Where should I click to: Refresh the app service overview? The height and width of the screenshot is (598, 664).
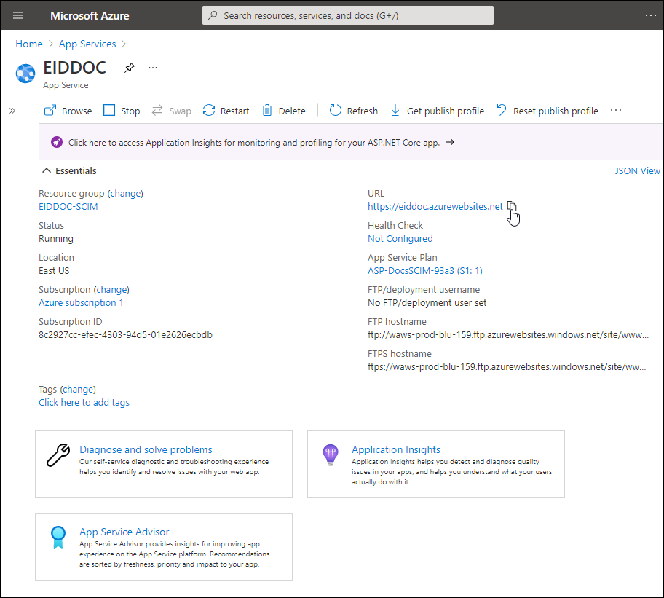point(354,111)
